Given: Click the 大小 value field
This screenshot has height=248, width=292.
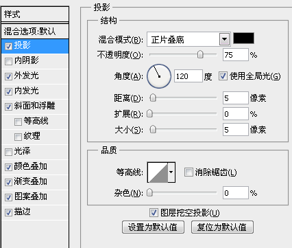Looking at the screenshot, I should pos(236,130).
